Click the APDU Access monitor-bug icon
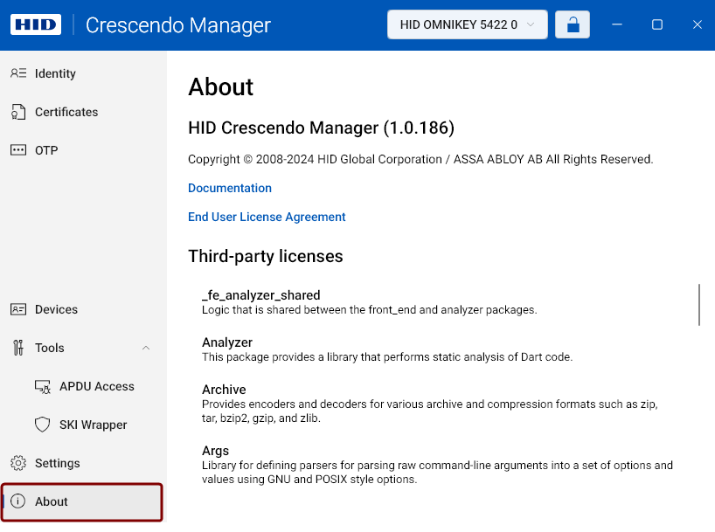 (x=43, y=387)
